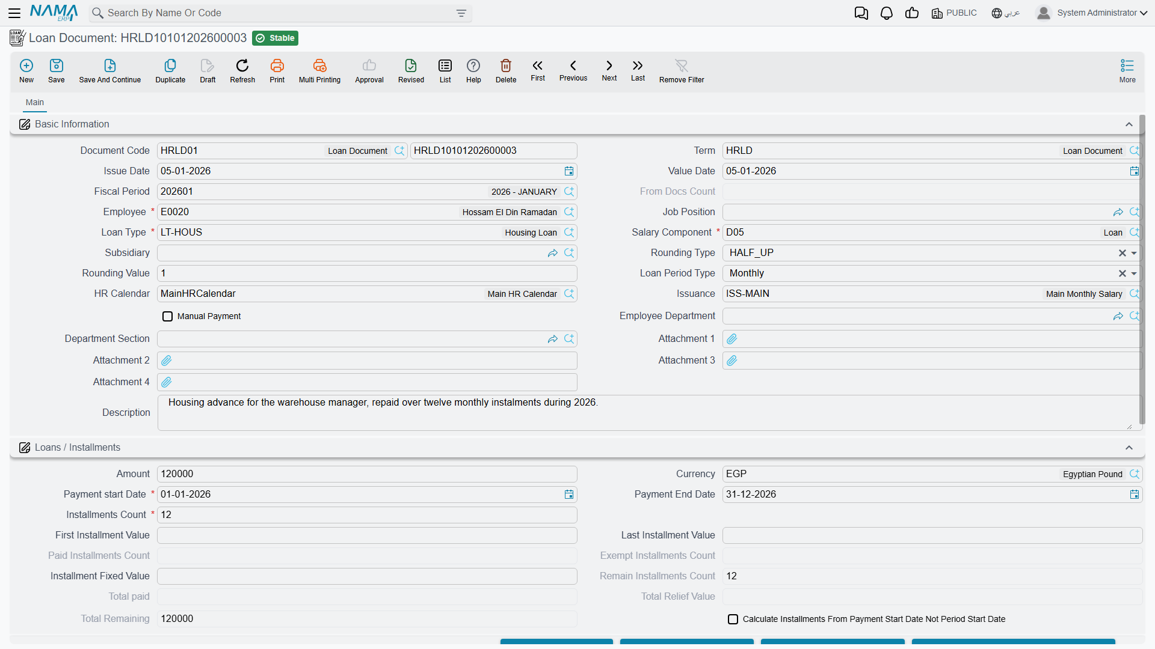This screenshot has height=649, width=1155.
Task: Switch language to Arabic
Action: coord(1006,13)
